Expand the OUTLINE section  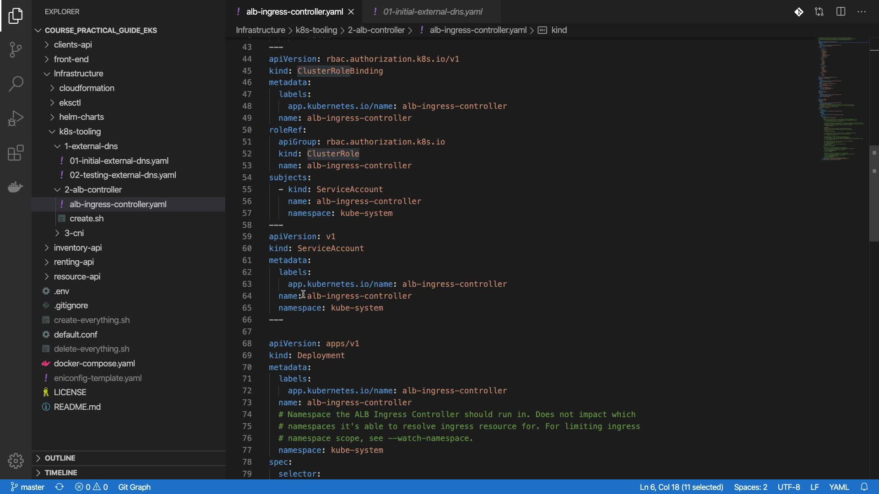[x=60, y=458]
